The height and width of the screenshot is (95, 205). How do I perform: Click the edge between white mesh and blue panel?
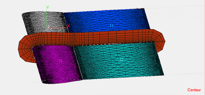66,22
